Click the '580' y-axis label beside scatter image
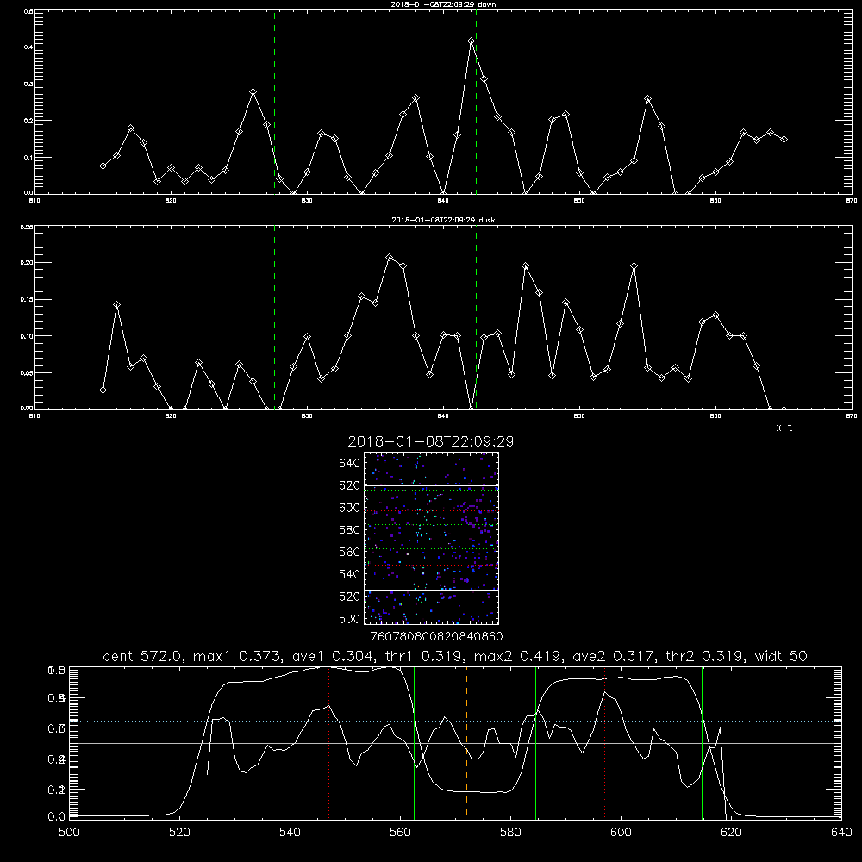This screenshot has height=862, width=862. click(x=349, y=530)
